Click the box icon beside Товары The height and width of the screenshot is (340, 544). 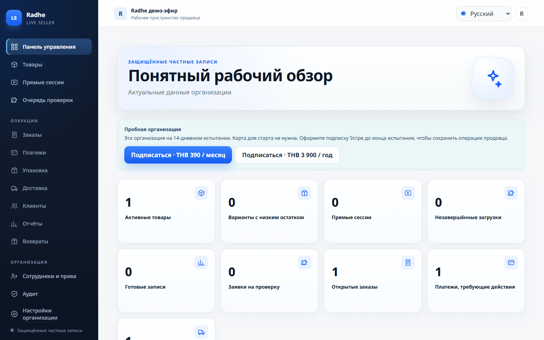[14, 65]
